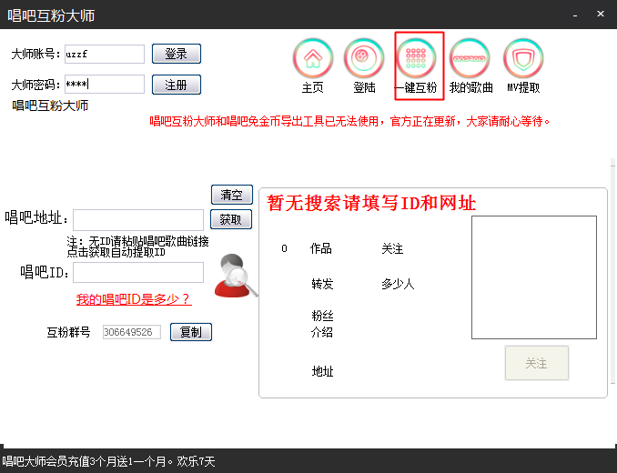The image size is (617, 473).
Task: Click the right-side vertical scrollbar
Action: (612, 271)
